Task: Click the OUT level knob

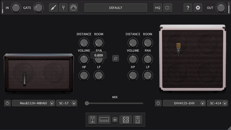Action: pos(221,8)
